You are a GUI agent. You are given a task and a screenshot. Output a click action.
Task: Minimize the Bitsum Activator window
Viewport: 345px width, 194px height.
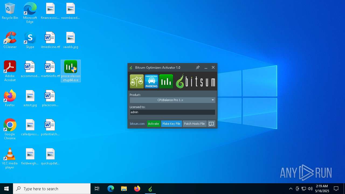pos(206,67)
